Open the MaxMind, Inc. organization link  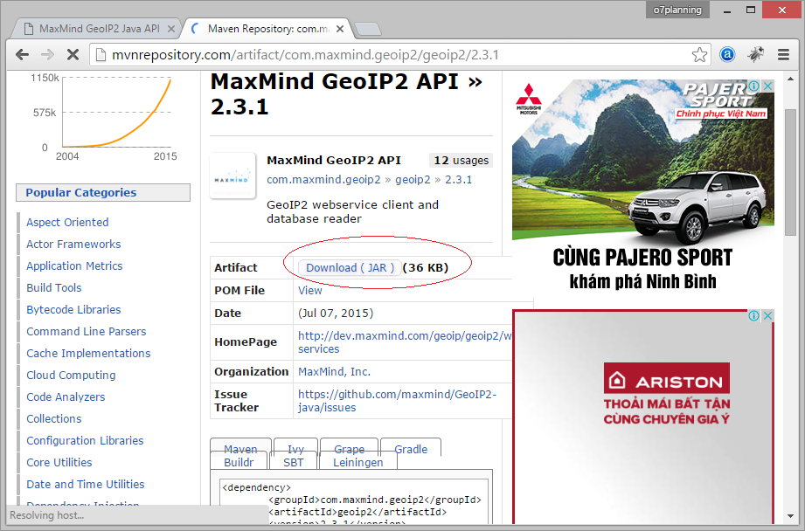(334, 371)
